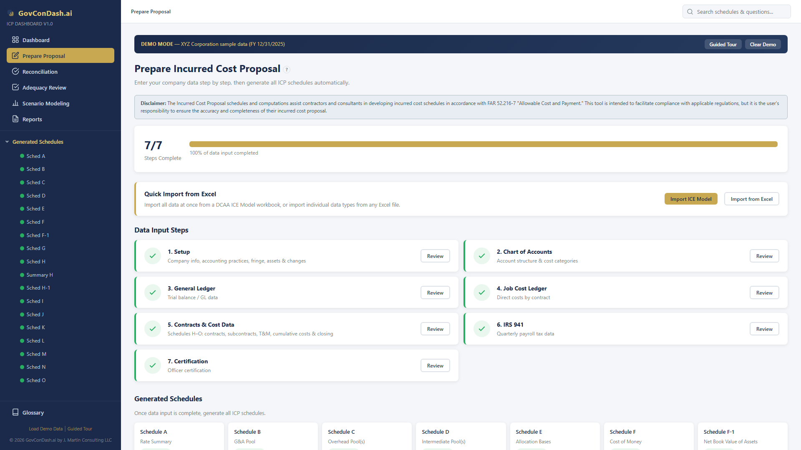Click the help question-mark icon beside the title

point(287,70)
